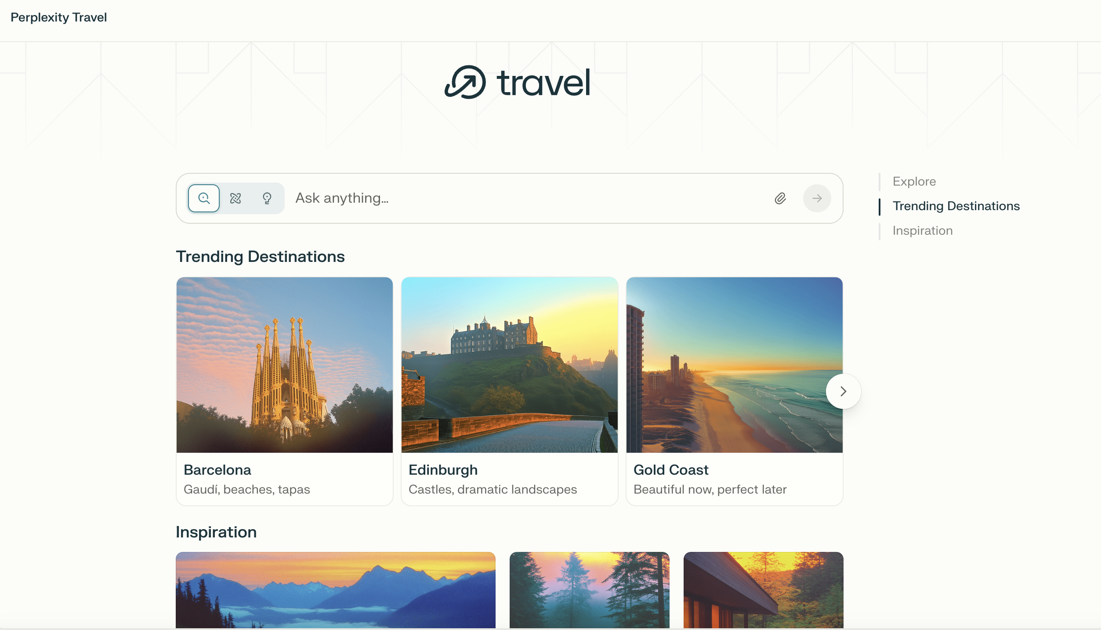Click the paperclip attach file icon

(780, 198)
